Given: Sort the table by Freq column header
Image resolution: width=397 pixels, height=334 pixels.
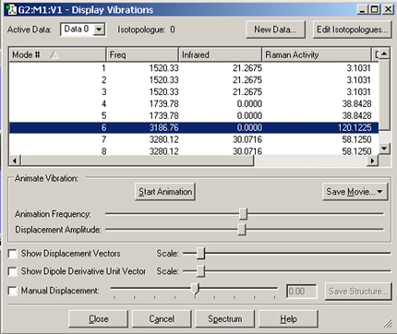Looking at the screenshot, I should [142, 54].
